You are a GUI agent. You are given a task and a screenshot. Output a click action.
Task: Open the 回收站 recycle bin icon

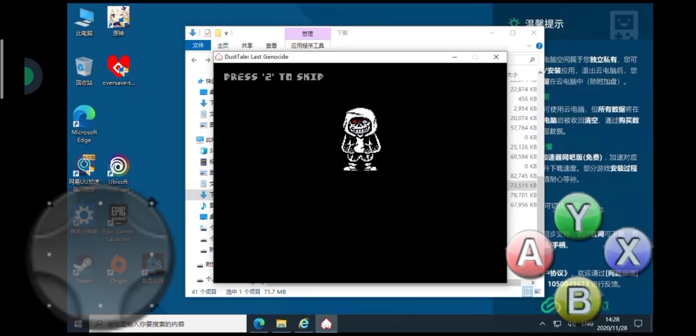[84, 71]
